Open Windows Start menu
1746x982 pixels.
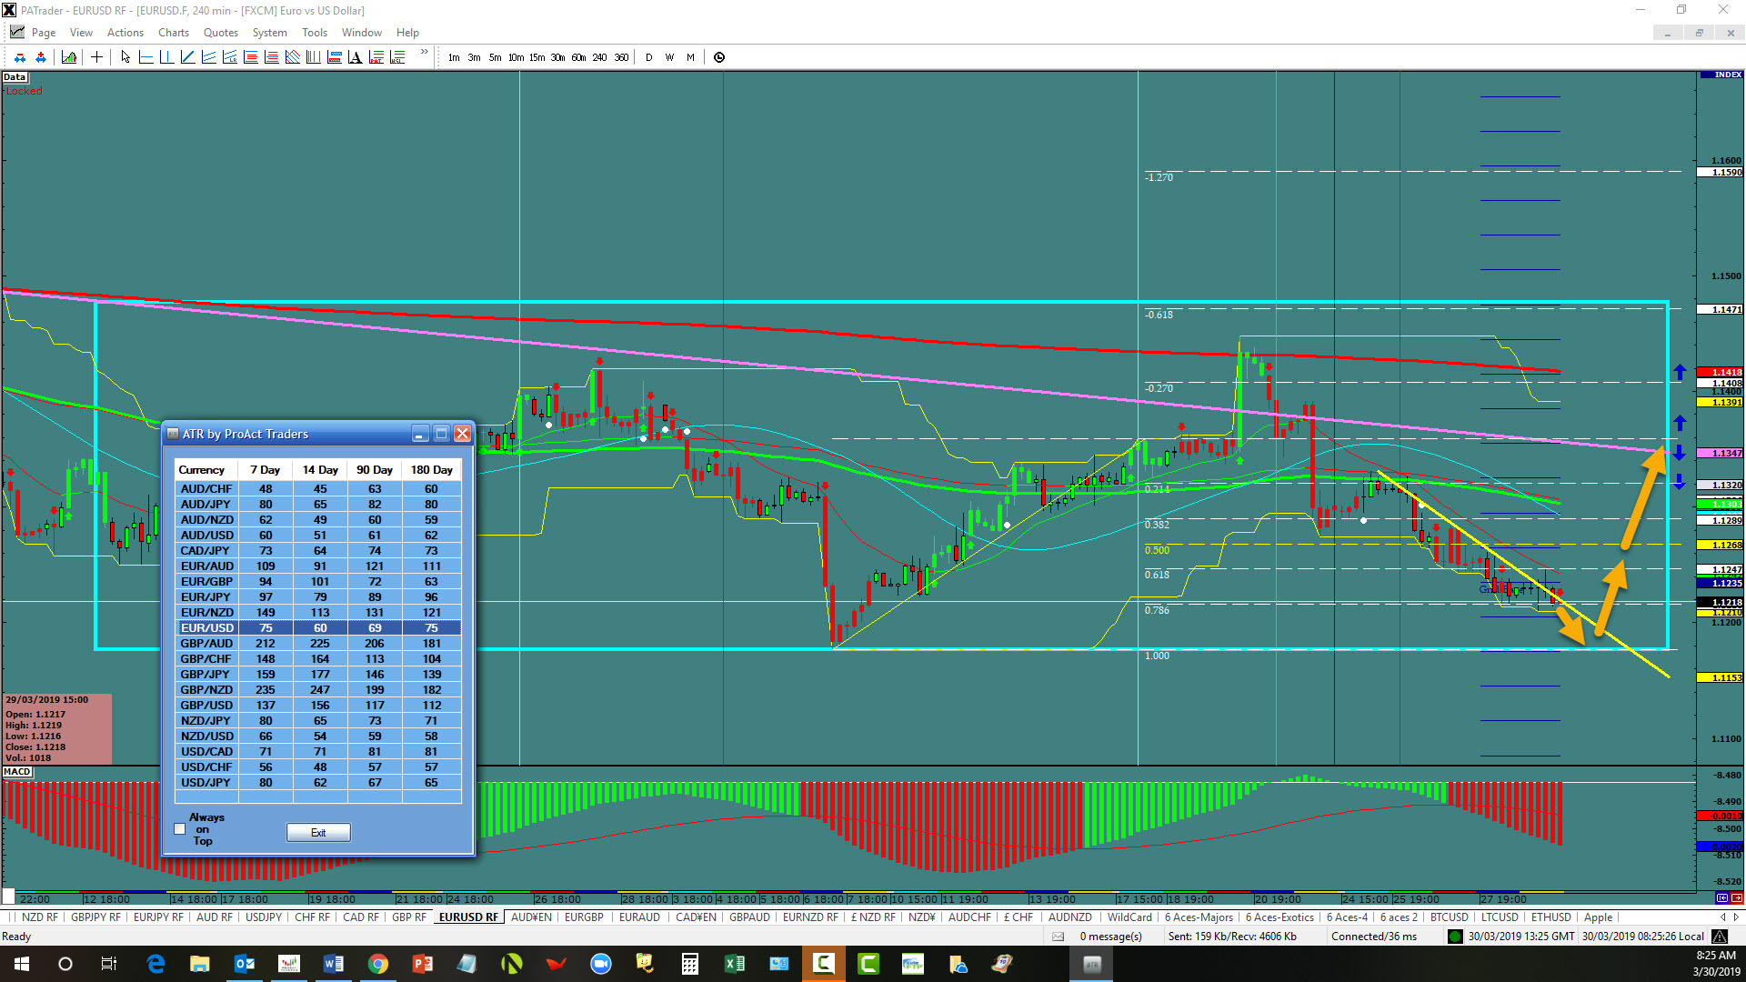pyautogui.click(x=22, y=964)
